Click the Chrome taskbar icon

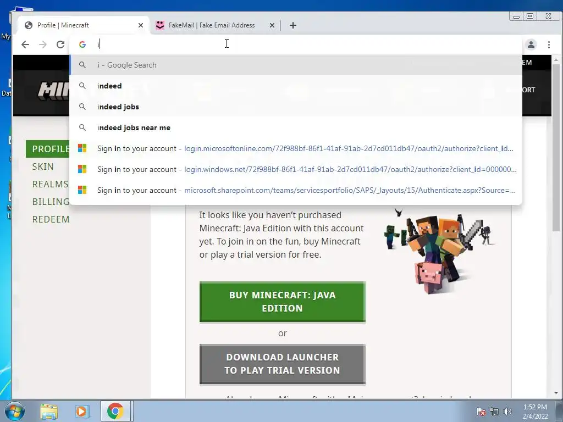115,411
